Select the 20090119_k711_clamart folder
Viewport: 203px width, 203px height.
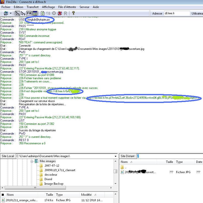(60, 170)
